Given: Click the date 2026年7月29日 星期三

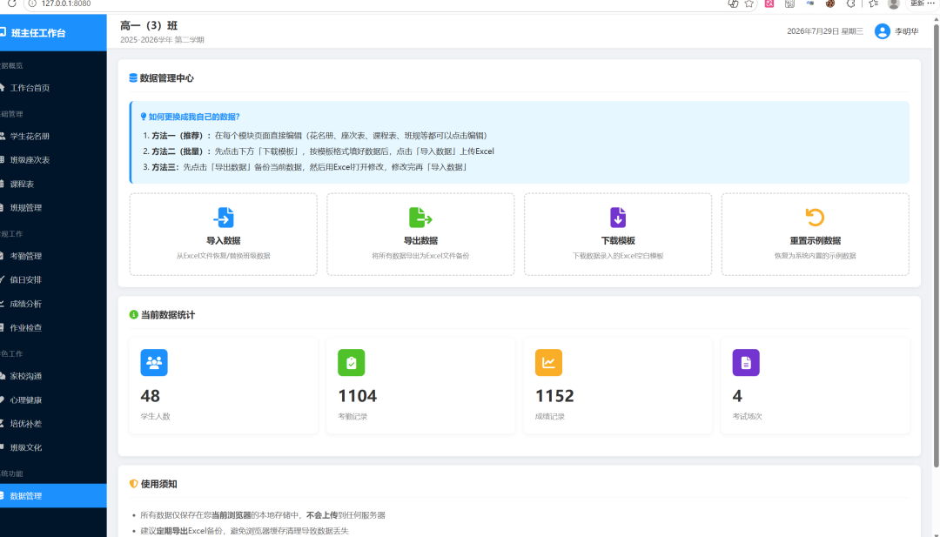Looking at the screenshot, I should [x=825, y=31].
